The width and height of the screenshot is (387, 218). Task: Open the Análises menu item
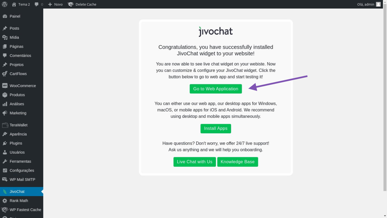click(22, 104)
